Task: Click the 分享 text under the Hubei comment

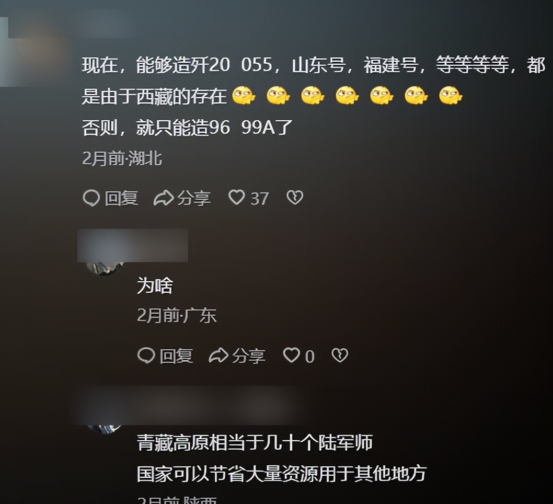Action: [194, 198]
